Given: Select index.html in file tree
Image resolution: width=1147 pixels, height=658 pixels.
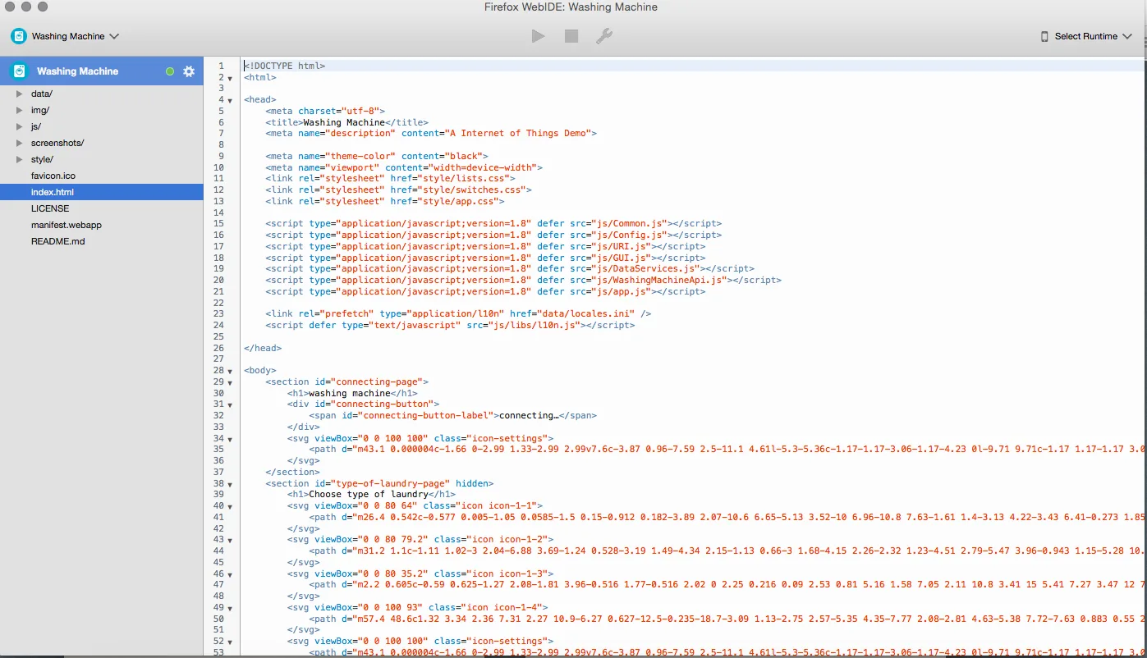Looking at the screenshot, I should click(101, 192).
